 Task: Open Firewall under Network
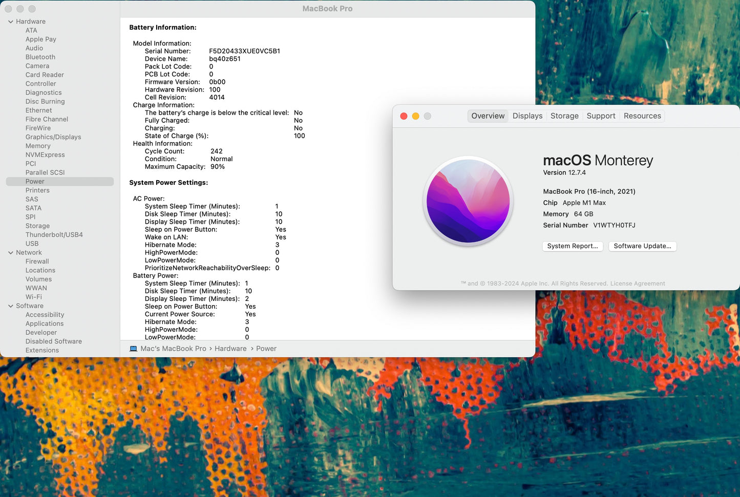(37, 262)
